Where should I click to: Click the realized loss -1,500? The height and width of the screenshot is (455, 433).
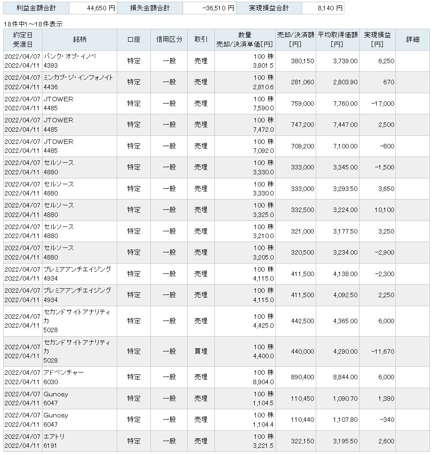tap(385, 168)
